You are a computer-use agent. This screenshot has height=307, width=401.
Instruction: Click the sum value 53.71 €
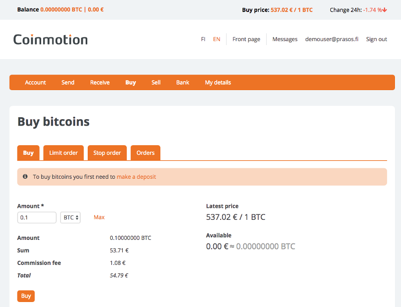tap(119, 250)
